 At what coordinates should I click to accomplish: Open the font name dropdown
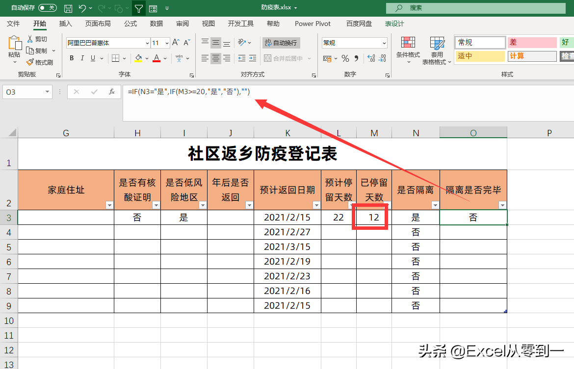click(x=147, y=43)
